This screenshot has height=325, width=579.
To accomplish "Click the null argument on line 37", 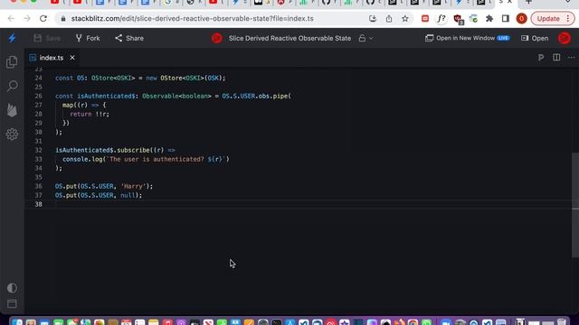I will pyautogui.click(x=128, y=195).
